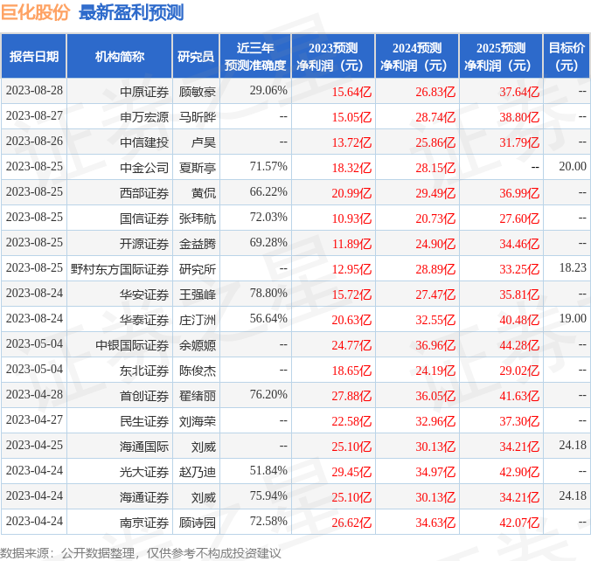Click the report date 2023-04-27
Screen dimensions: 591x561
tap(34, 419)
